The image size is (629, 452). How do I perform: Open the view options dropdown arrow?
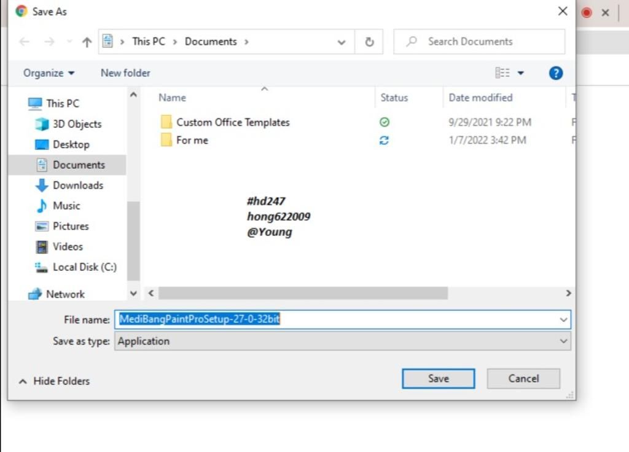[520, 73]
